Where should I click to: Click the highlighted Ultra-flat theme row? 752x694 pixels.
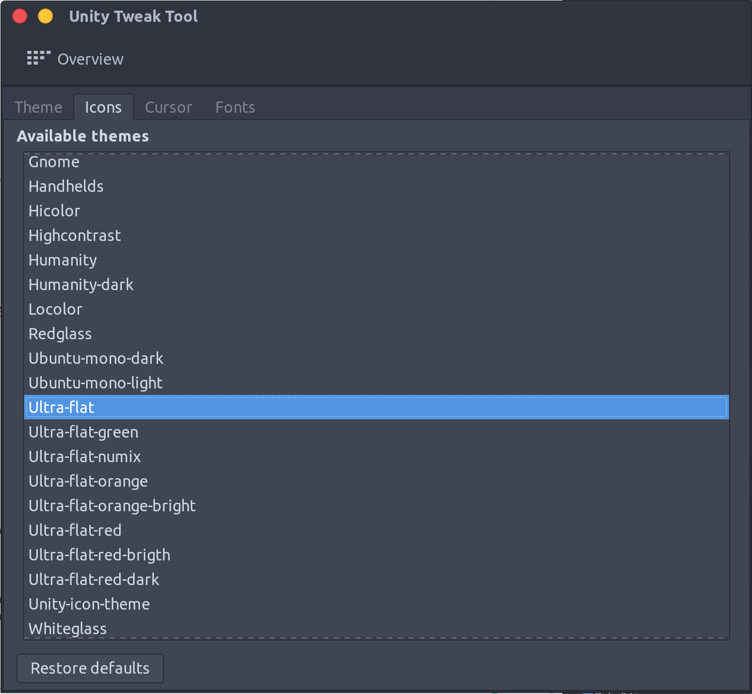point(377,408)
